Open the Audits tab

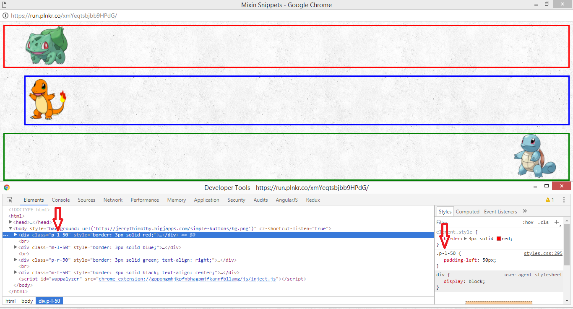pyautogui.click(x=260, y=200)
